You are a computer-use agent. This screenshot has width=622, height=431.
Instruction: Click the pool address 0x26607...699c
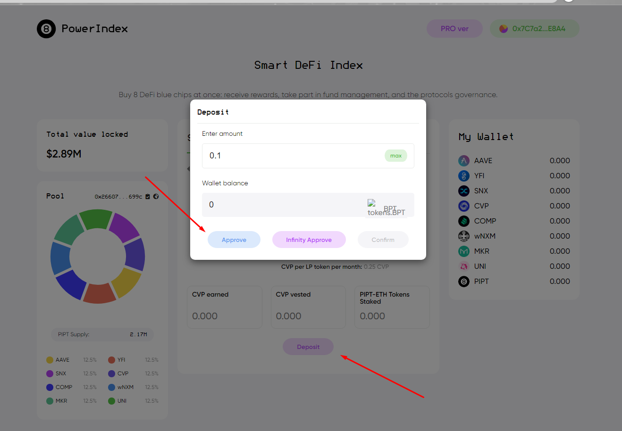[x=118, y=197]
